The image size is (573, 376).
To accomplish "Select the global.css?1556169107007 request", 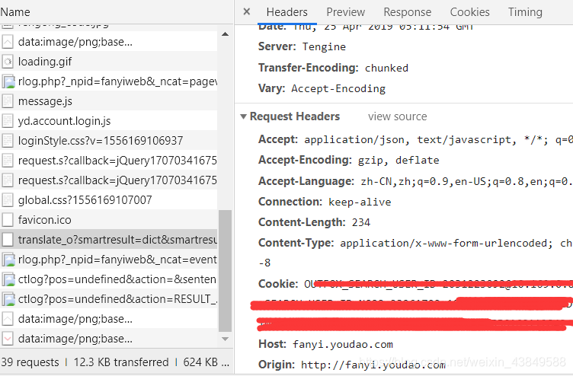I will 108,200.
